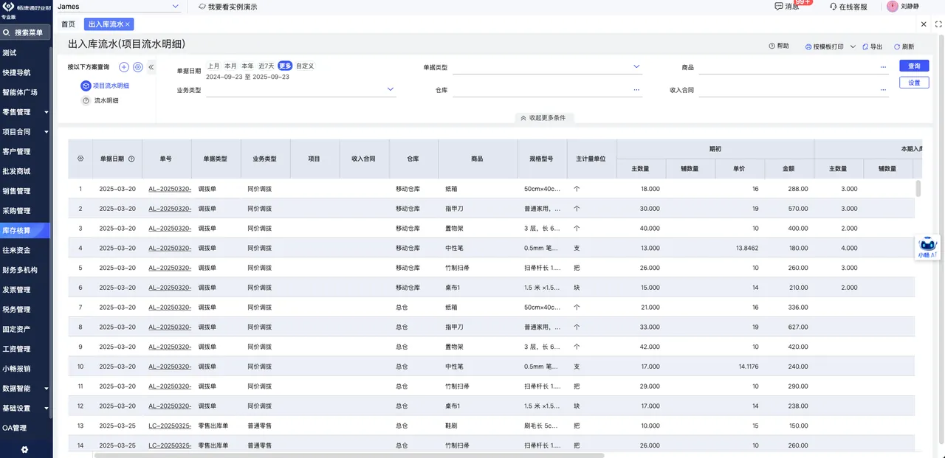945x458 pixels.
Task: Open query scheme settings circular icon
Action: tap(137, 67)
